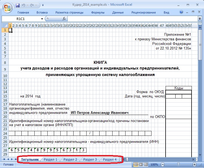The height and width of the screenshot is (168, 204).
Task: Open the Рецензирование ribbon tab
Action: coord(144,13)
